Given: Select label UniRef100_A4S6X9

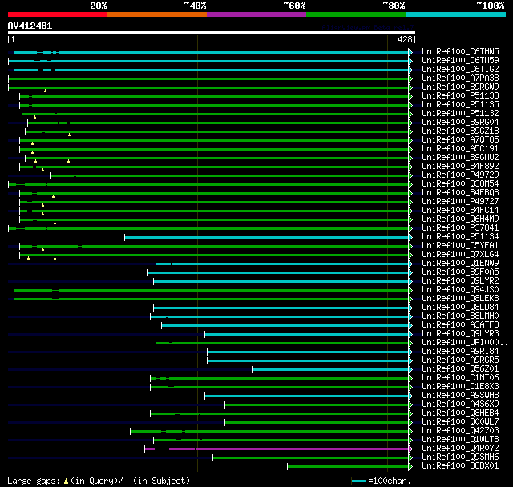Looking at the screenshot, I should (x=460, y=404).
